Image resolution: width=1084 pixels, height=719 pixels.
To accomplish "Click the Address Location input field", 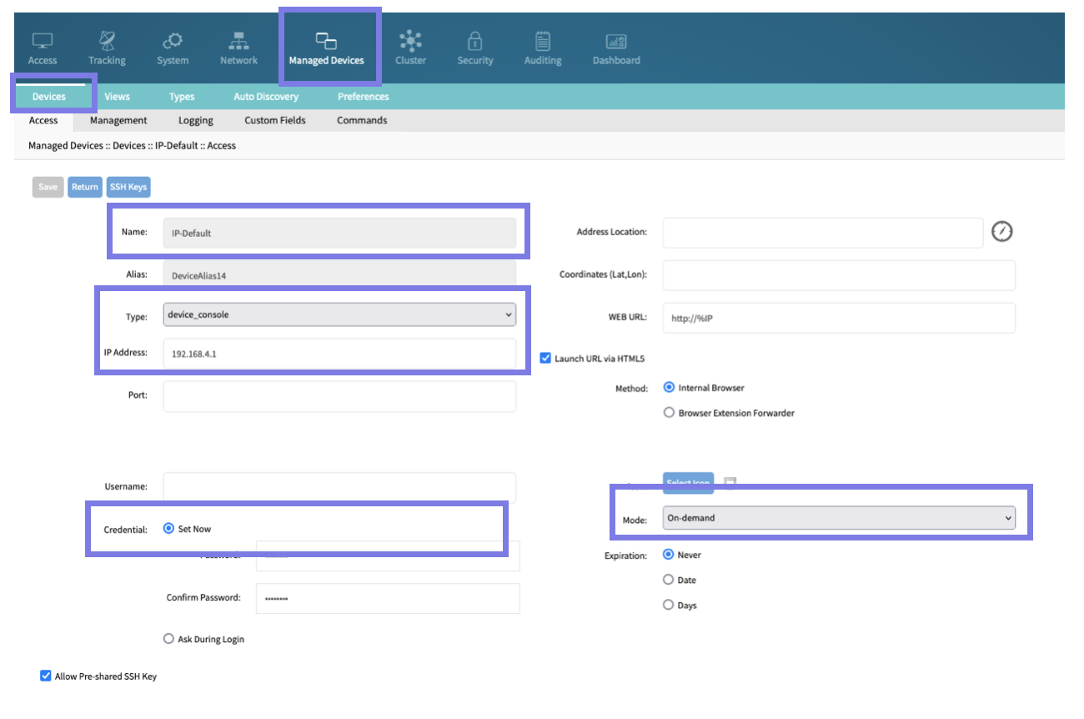I will pos(823,233).
